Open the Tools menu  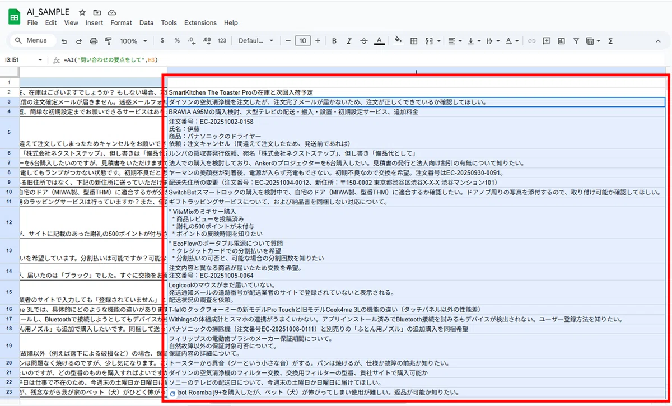pyautogui.click(x=169, y=23)
